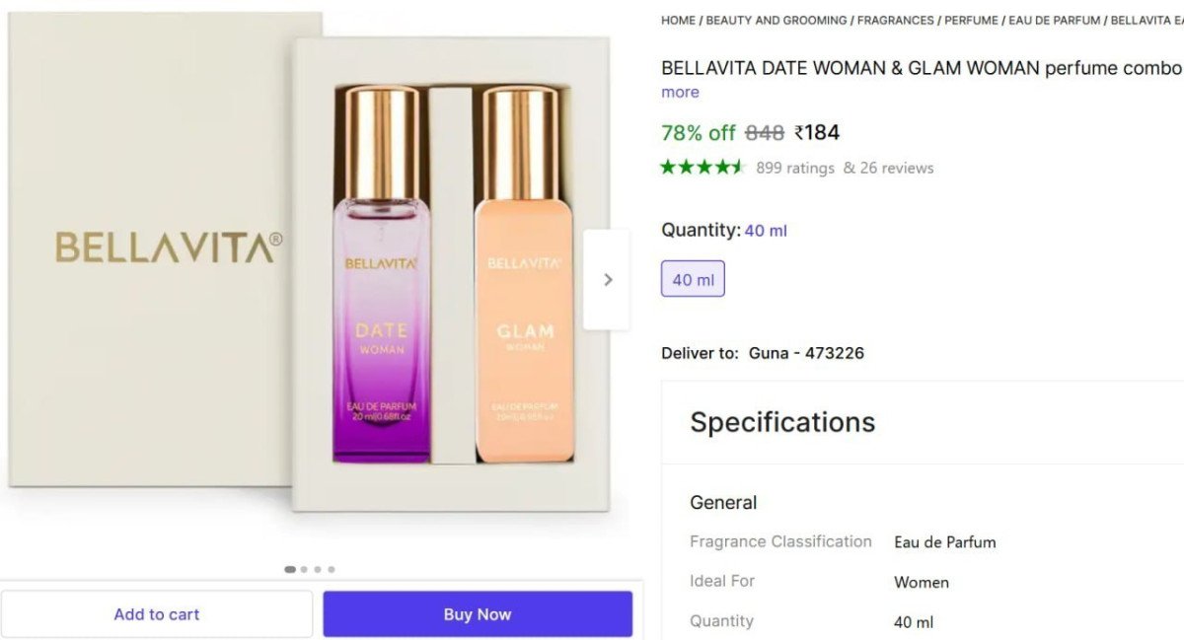Click the Specifications section heading
Viewport: 1184px width, 640px height.
coord(781,422)
